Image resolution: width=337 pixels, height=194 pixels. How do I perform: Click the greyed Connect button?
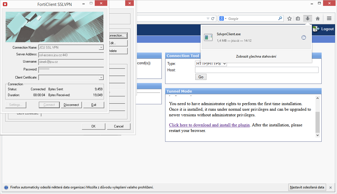(x=49, y=105)
